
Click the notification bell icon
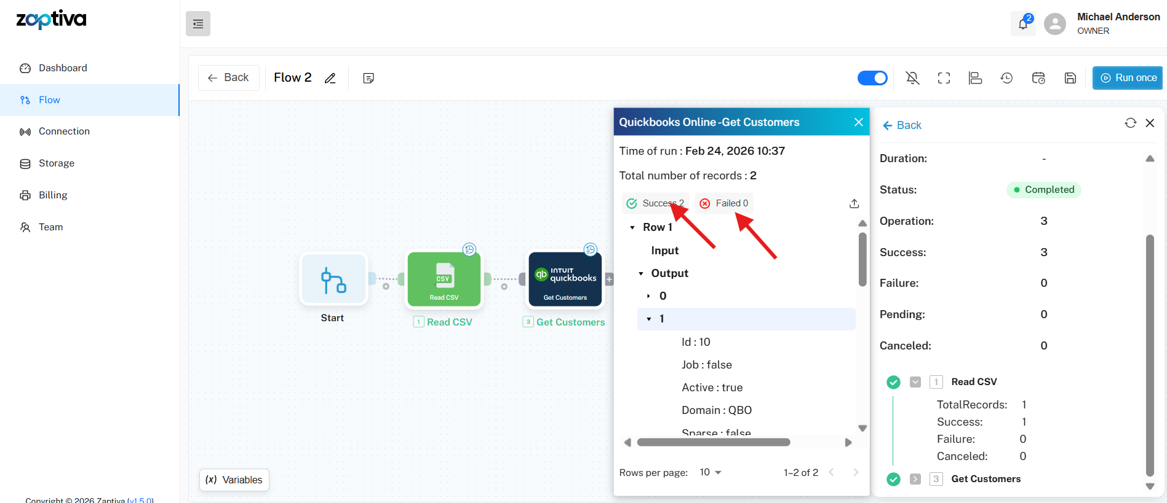(x=1022, y=24)
